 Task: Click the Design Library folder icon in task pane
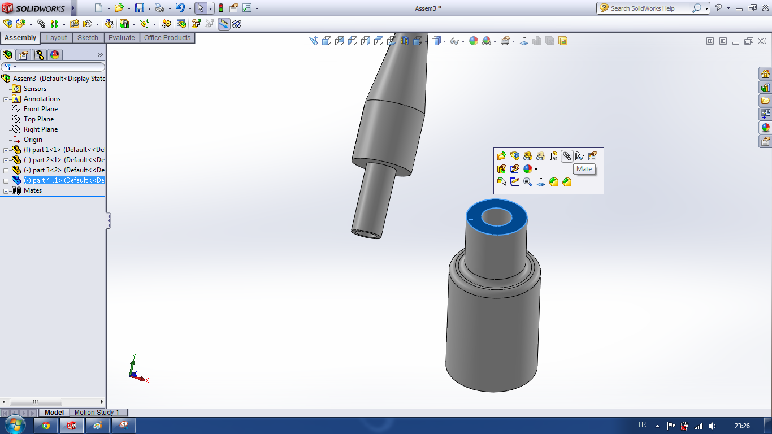tap(765, 88)
